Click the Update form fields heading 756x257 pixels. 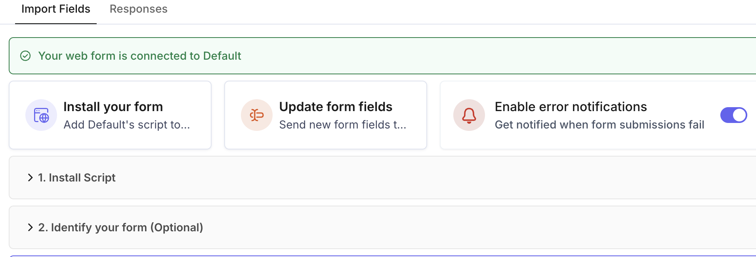336,107
